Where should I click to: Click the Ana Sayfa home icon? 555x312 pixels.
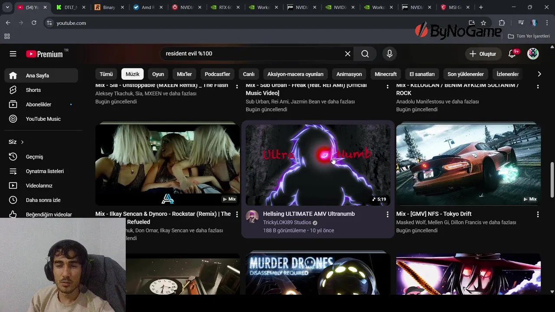(x=13, y=75)
